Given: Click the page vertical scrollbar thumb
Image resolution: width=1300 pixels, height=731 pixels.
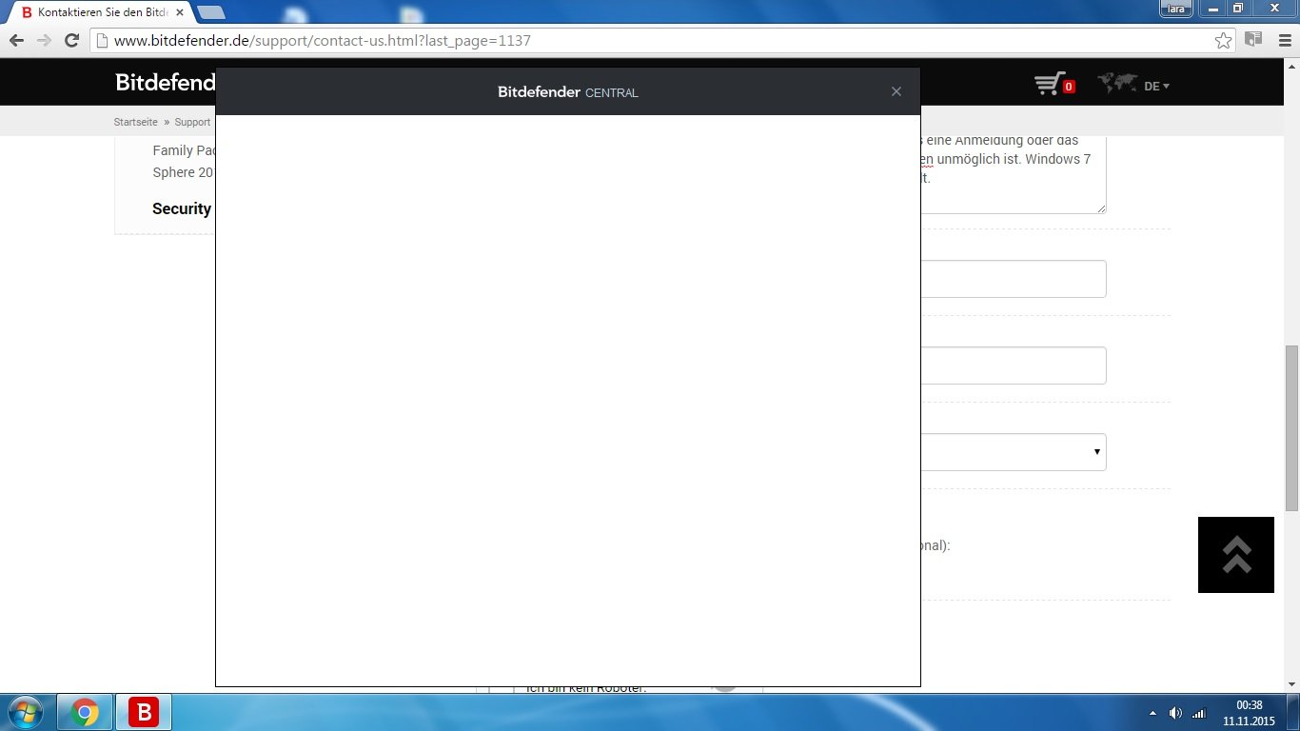Looking at the screenshot, I should 1291,428.
